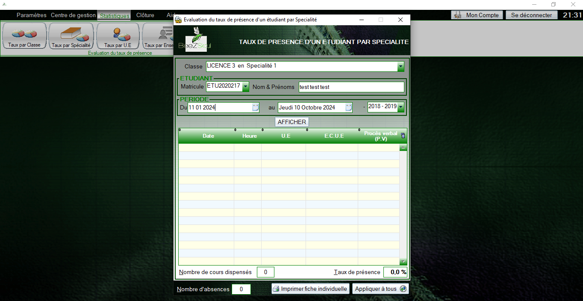This screenshot has width=583, height=301.
Task: Expand the 2018 - 2019 academic year dropdown
Action: (400, 107)
